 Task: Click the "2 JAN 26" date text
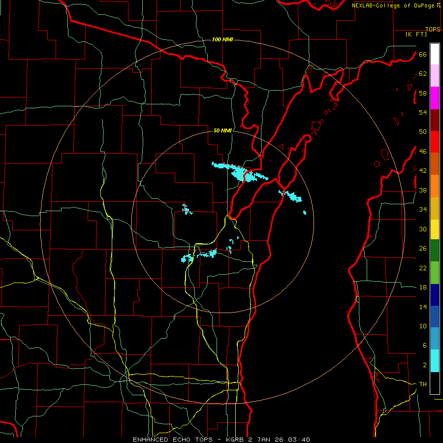(266, 440)
